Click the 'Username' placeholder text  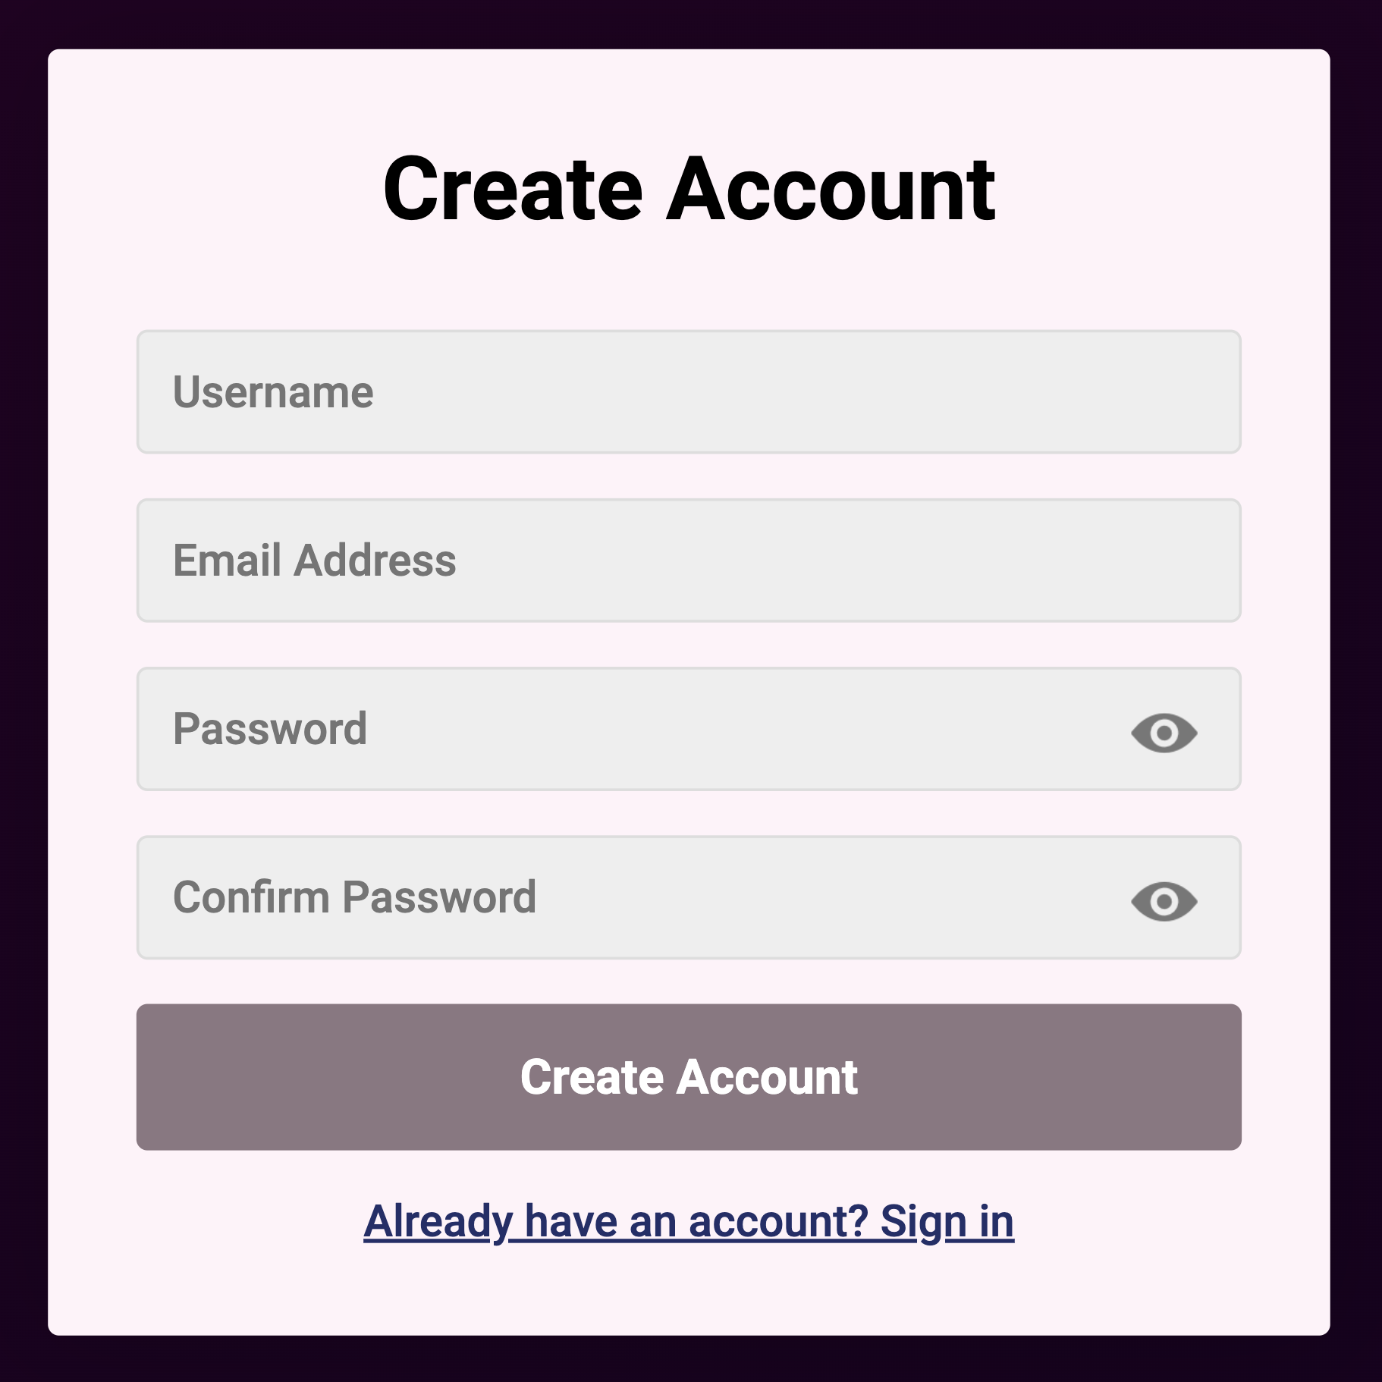tap(273, 392)
